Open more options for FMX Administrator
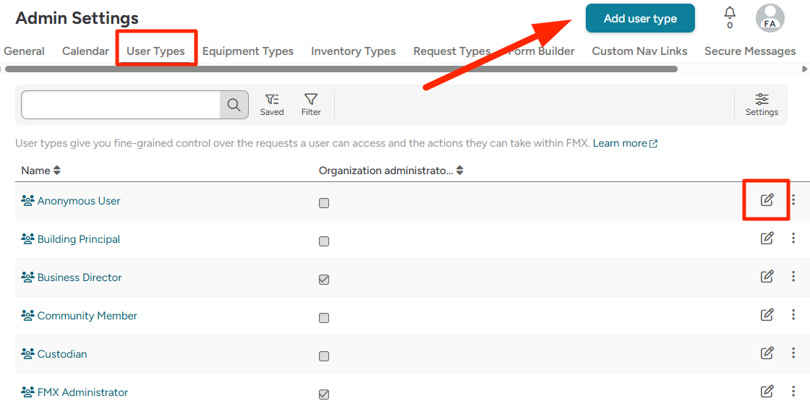The width and height of the screenshot is (810, 409). [793, 392]
